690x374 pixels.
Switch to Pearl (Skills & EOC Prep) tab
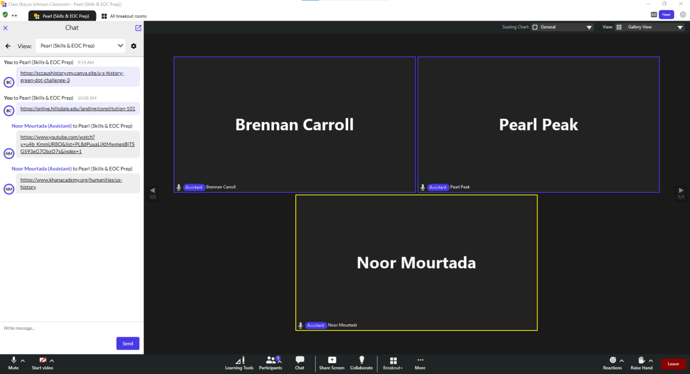[62, 16]
